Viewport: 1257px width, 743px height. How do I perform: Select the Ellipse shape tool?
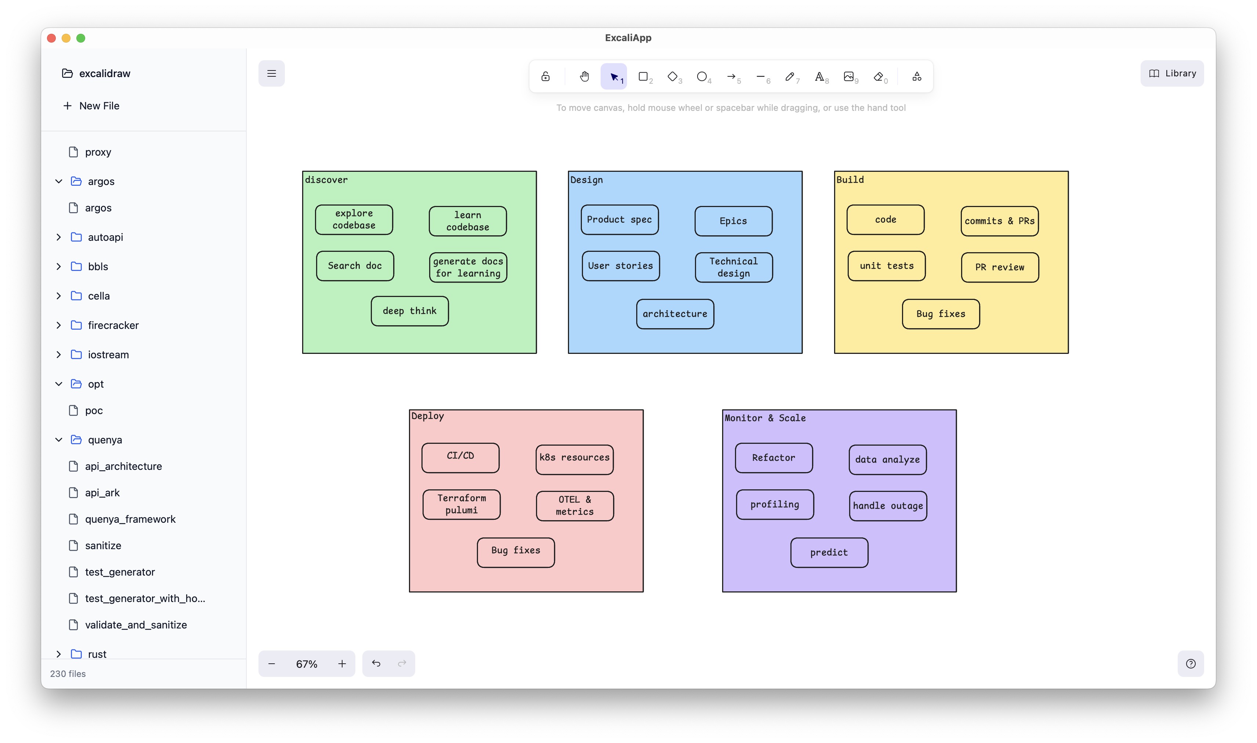(x=702, y=77)
